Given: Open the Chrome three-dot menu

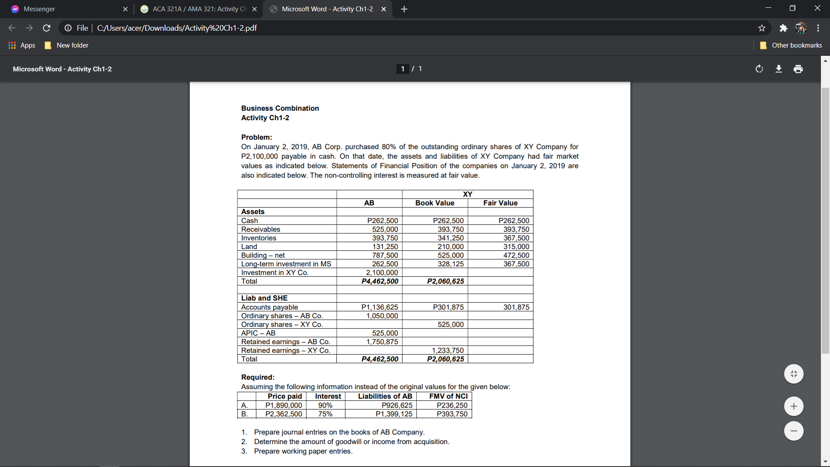Looking at the screenshot, I should [818, 28].
